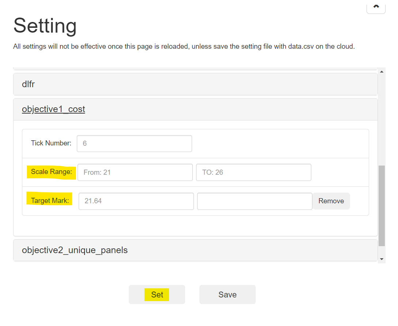Click the settings list scrollbar thumb
This screenshot has width=398, height=326.
tap(382, 205)
